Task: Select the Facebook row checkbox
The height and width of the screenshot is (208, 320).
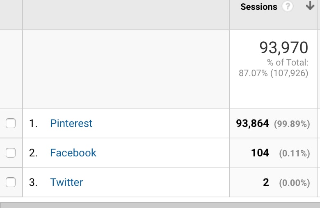Action: tap(11, 153)
